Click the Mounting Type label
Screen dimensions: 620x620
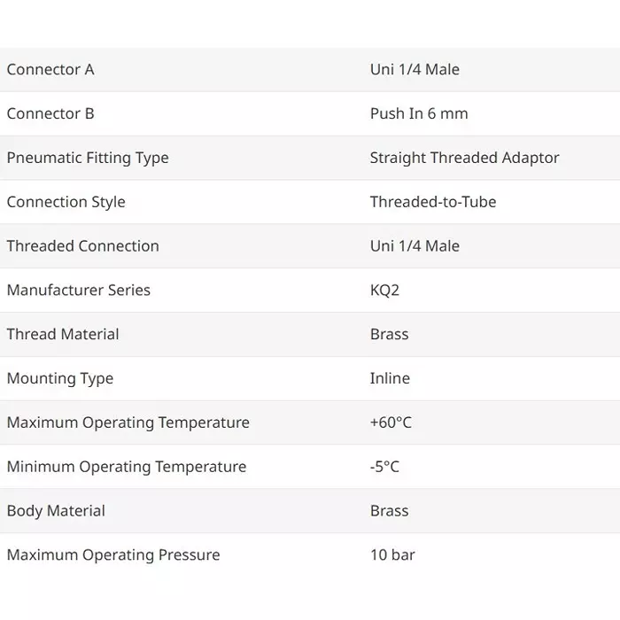click(60, 379)
